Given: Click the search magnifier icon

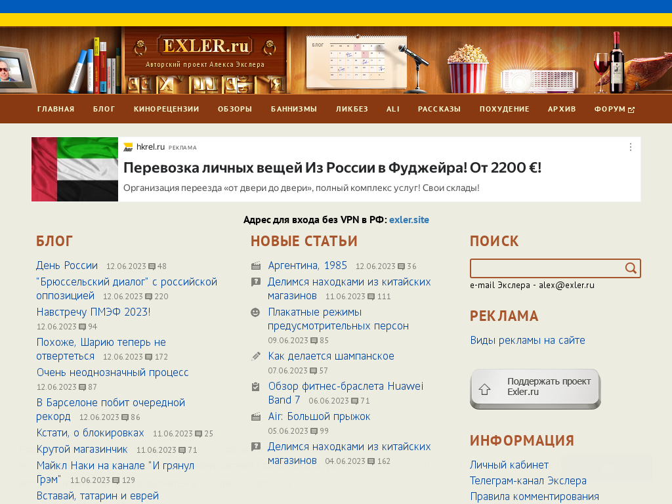Looking at the screenshot, I should click(631, 268).
